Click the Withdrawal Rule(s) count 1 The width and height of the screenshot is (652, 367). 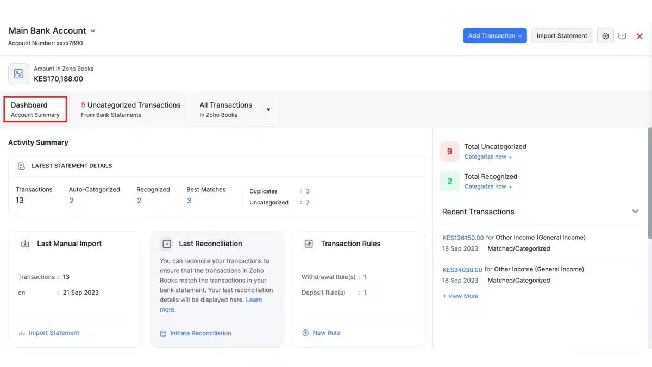365,277
